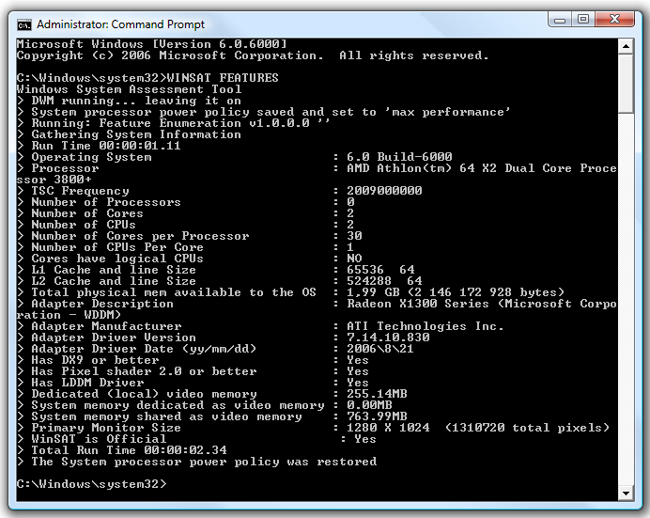Click the '6.0 Build-6000' value
The width and height of the screenshot is (650, 518).
click(399, 157)
